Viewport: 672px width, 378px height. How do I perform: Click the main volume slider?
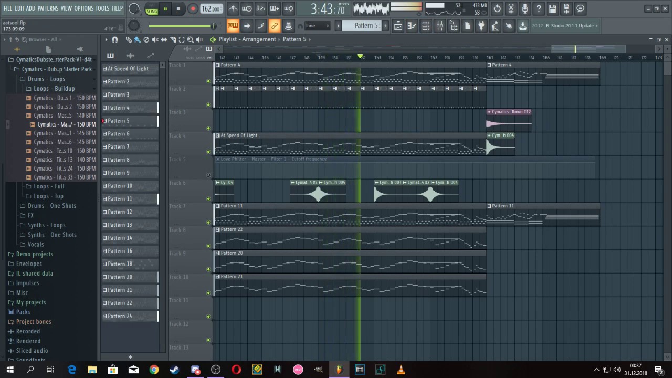pyautogui.click(x=181, y=26)
